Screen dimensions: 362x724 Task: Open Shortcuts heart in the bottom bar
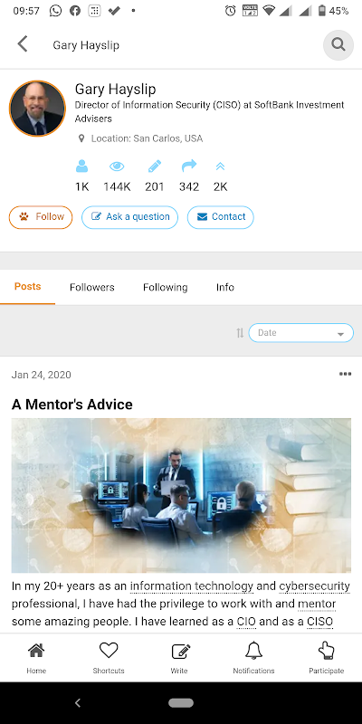(109, 658)
